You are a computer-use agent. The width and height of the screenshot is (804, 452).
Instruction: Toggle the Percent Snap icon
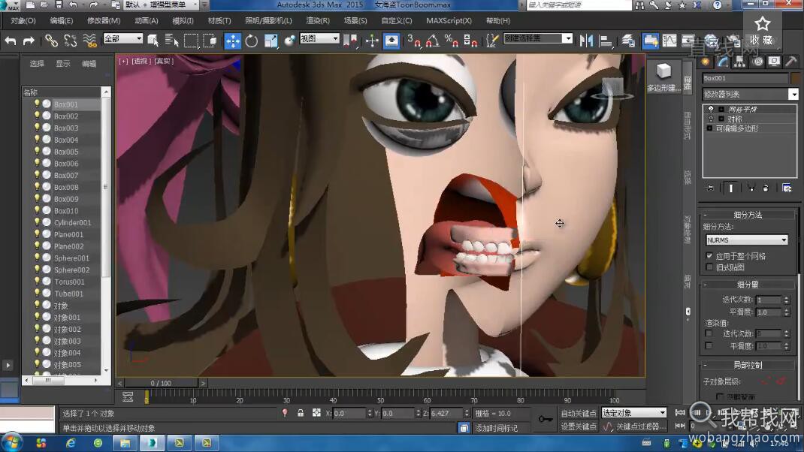[452, 41]
